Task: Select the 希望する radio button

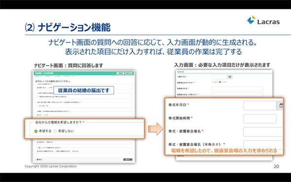Action: click(36, 131)
